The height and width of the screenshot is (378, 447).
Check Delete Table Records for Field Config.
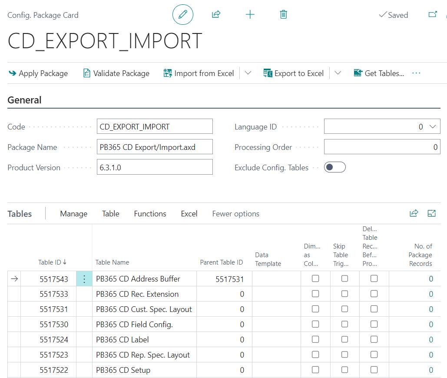pyautogui.click(x=374, y=324)
